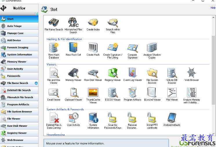The width and height of the screenshot is (216, 147).
Task: Create a New Hash Database
Action: tap(54, 47)
